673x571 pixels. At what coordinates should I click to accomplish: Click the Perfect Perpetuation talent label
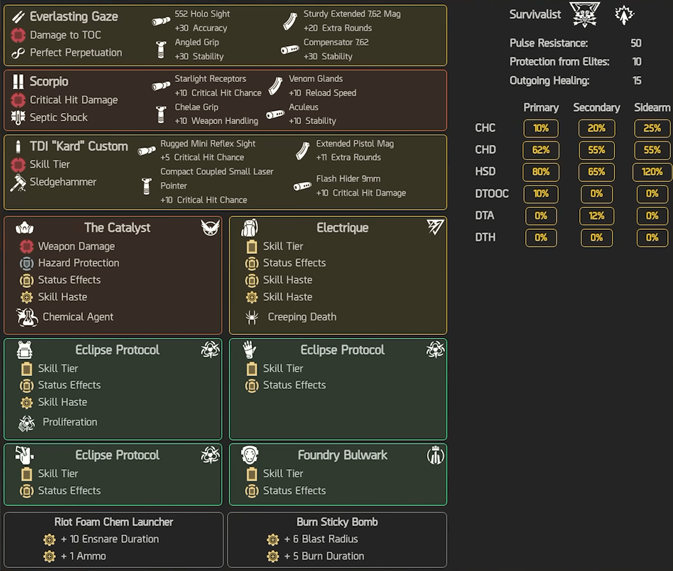point(76,52)
